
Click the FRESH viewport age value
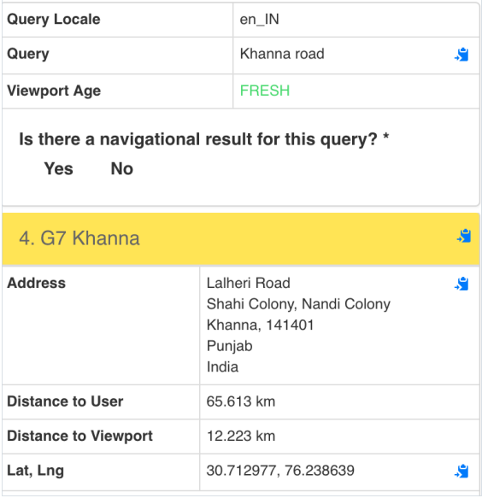pyautogui.click(x=265, y=91)
